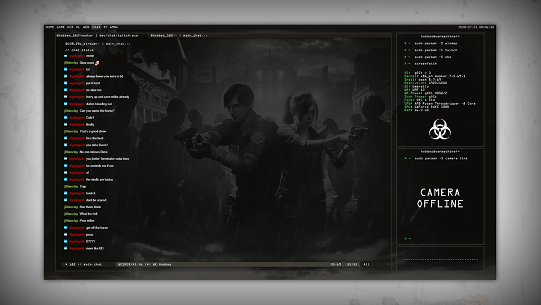Click the 'screenfetch' command line
Image resolution: width=541 pixels, height=305 pixels.
pos(426,64)
